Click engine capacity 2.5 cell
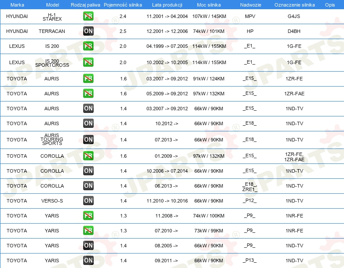 [x=123, y=31]
